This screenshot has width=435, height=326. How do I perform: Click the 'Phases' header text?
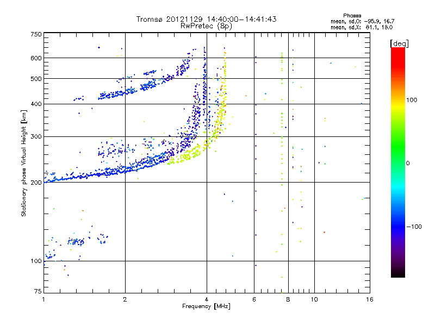(x=352, y=16)
